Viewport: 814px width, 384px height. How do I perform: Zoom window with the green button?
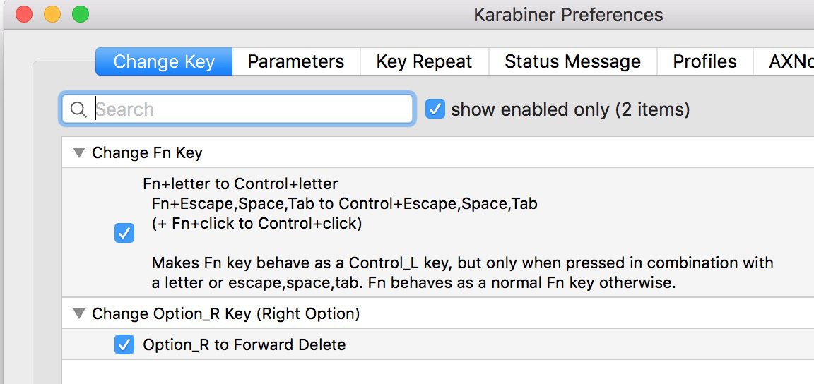pyautogui.click(x=81, y=14)
